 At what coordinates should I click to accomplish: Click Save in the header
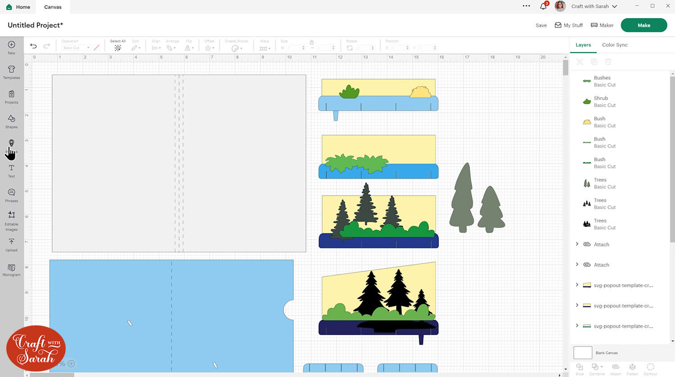pyautogui.click(x=541, y=26)
